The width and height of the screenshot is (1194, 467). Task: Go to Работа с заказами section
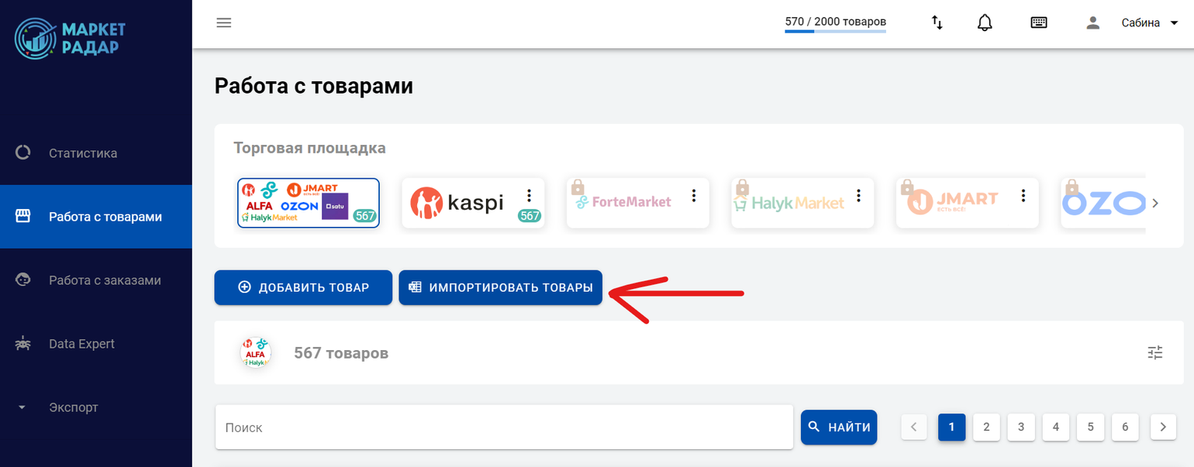point(105,280)
